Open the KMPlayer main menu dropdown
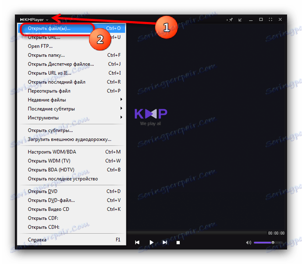Image resolution: width=302 pixels, height=264 pixels. click(x=34, y=19)
